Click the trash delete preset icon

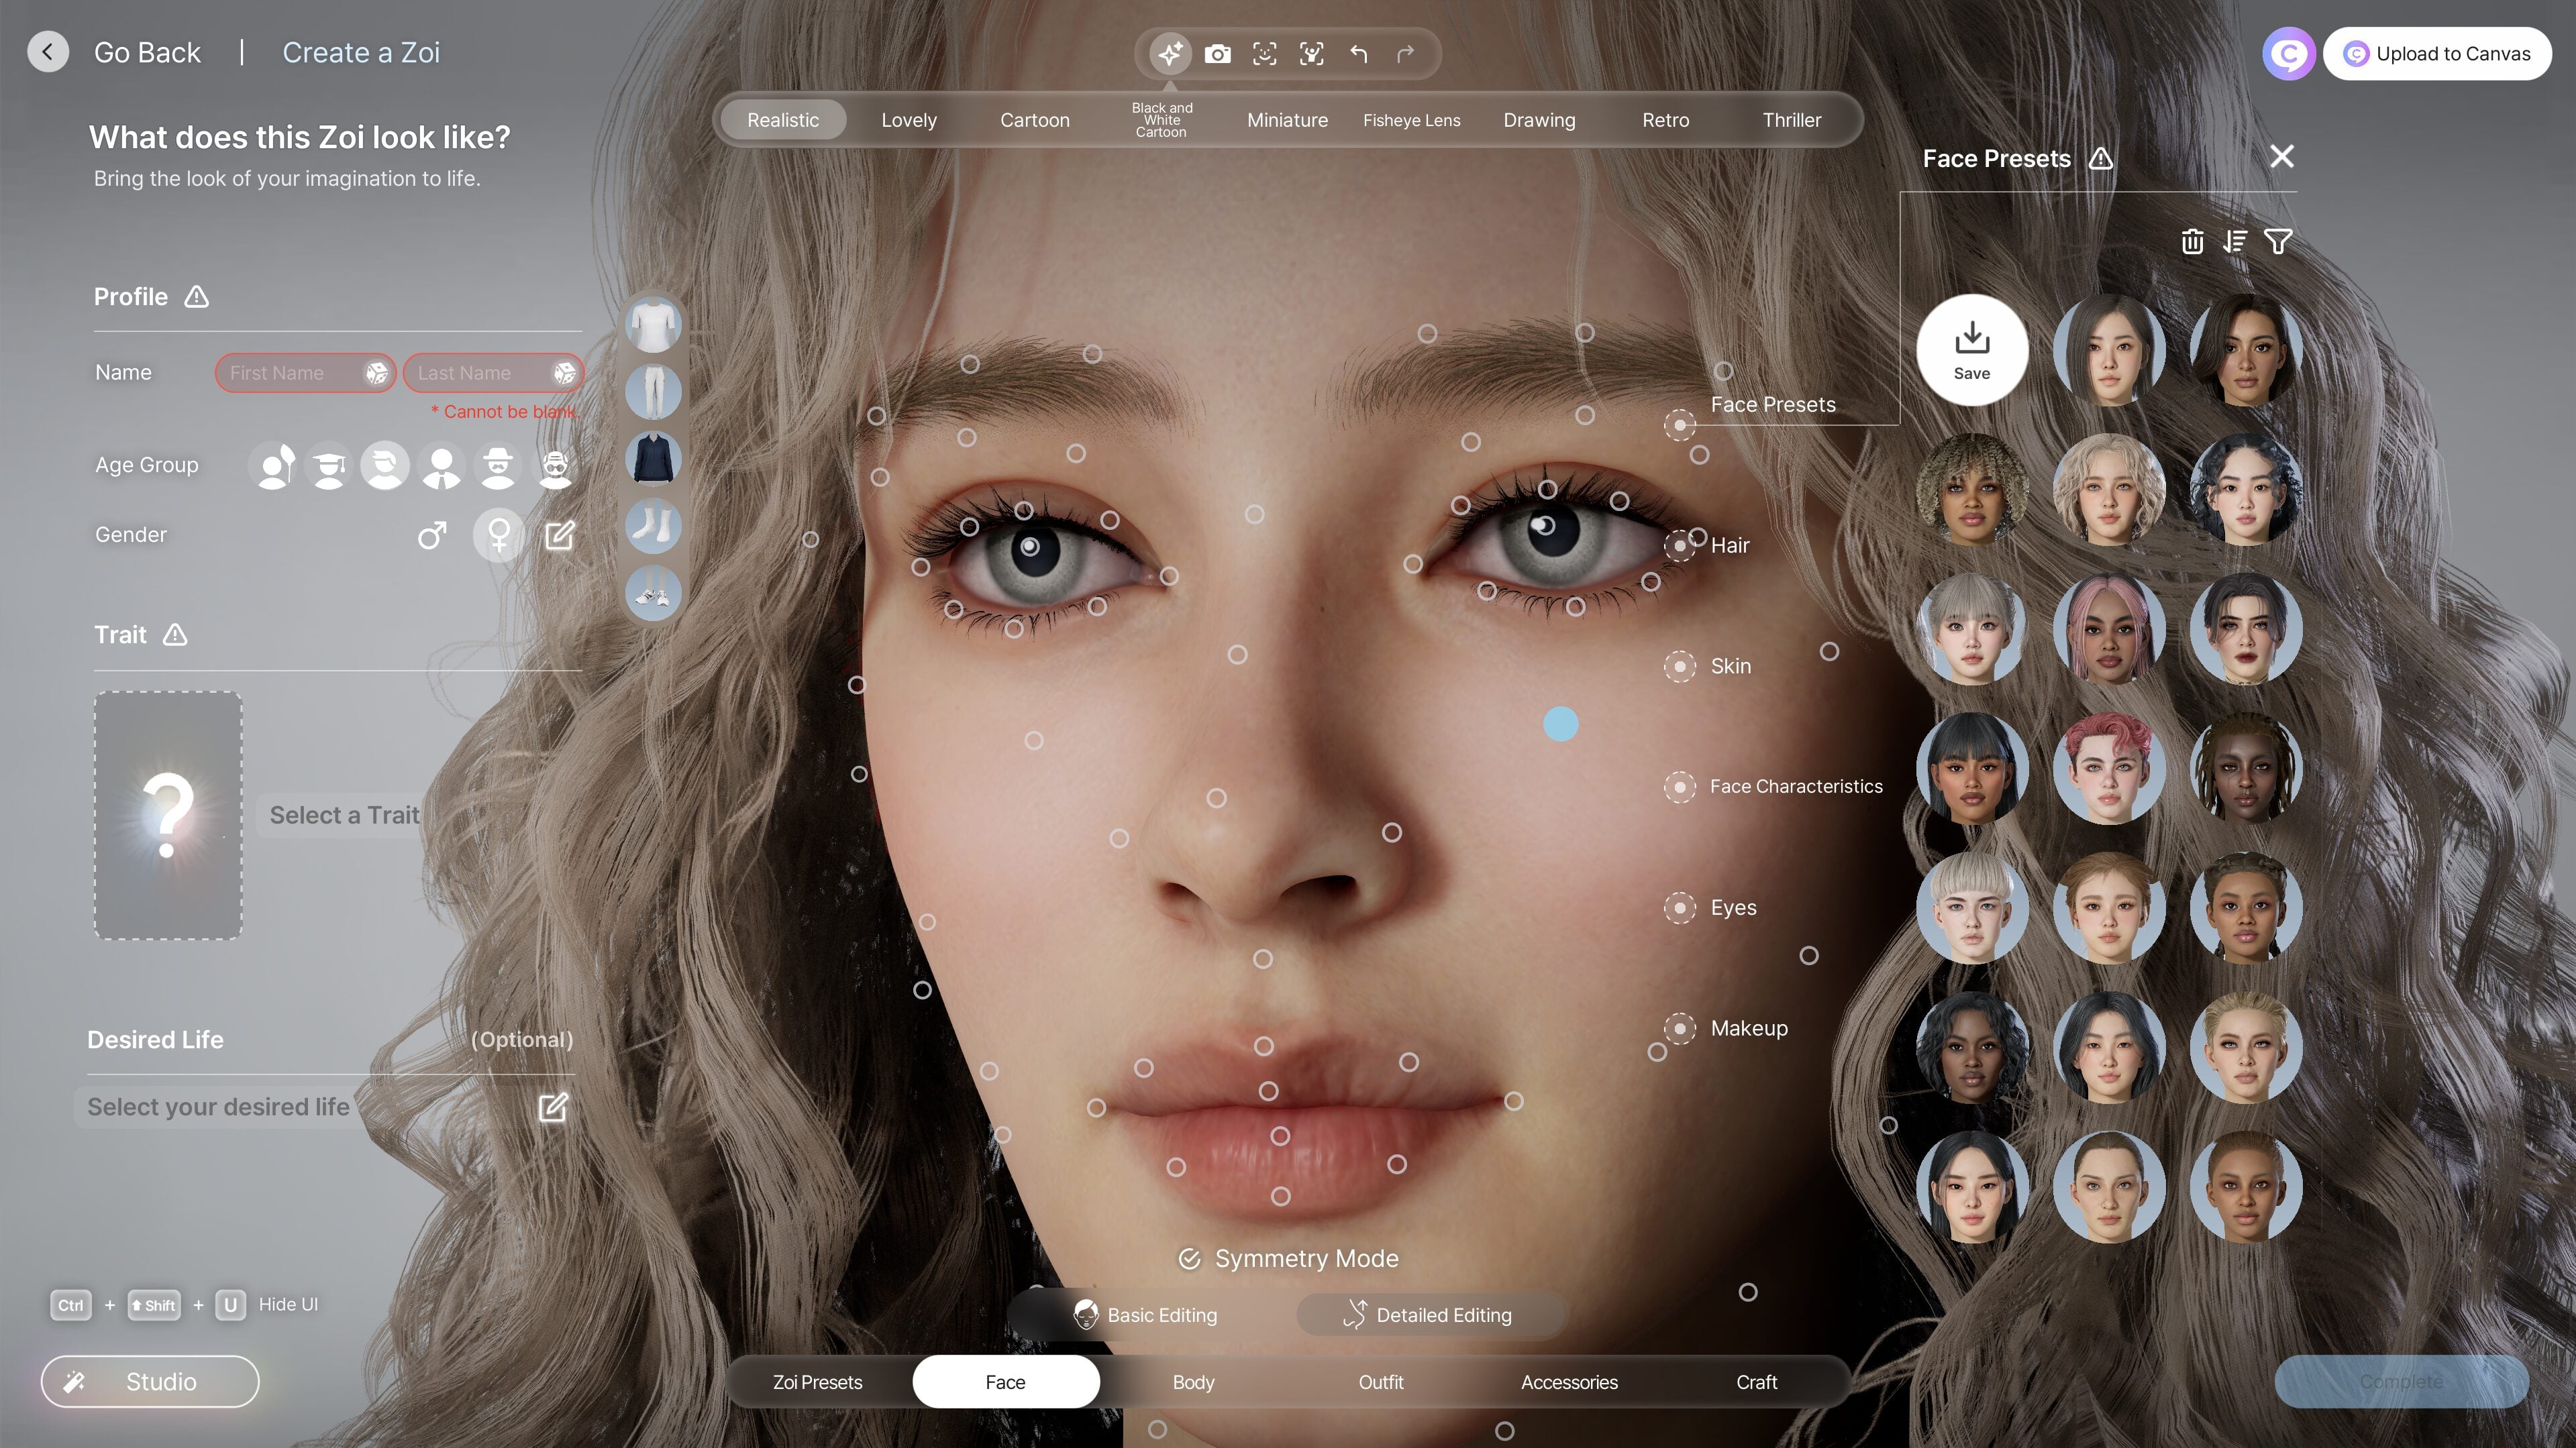tap(2192, 242)
